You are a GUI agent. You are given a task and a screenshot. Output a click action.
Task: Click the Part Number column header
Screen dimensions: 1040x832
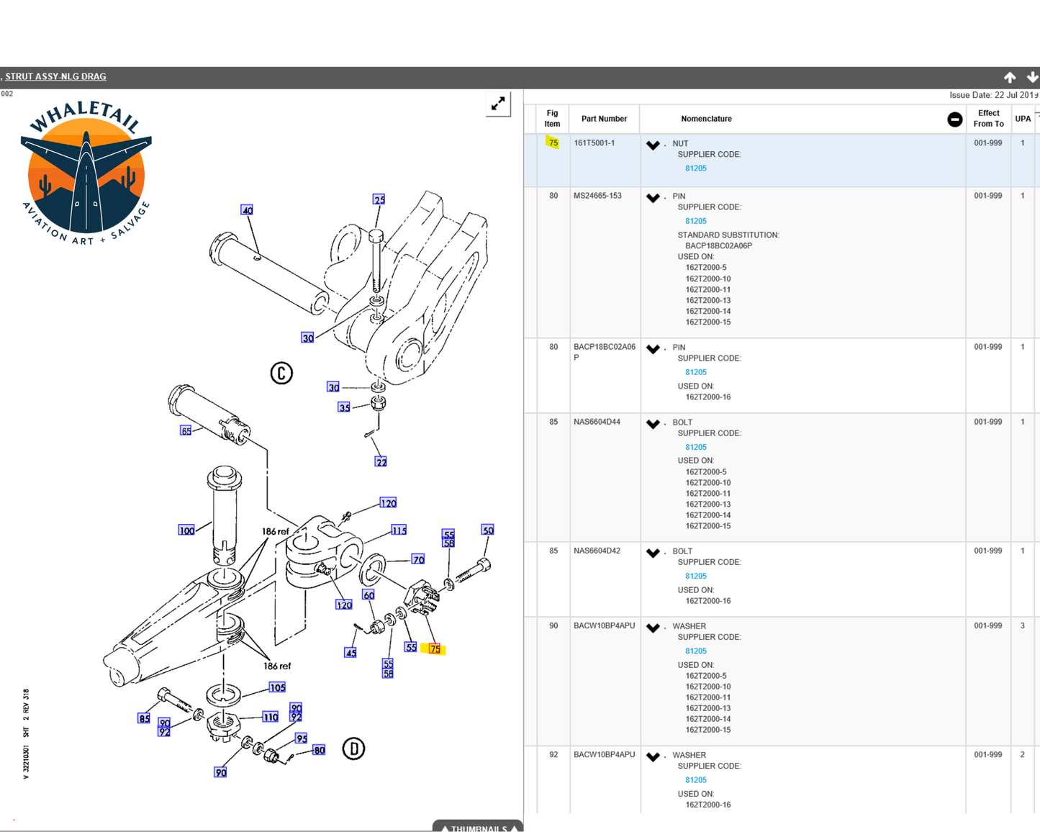604,119
